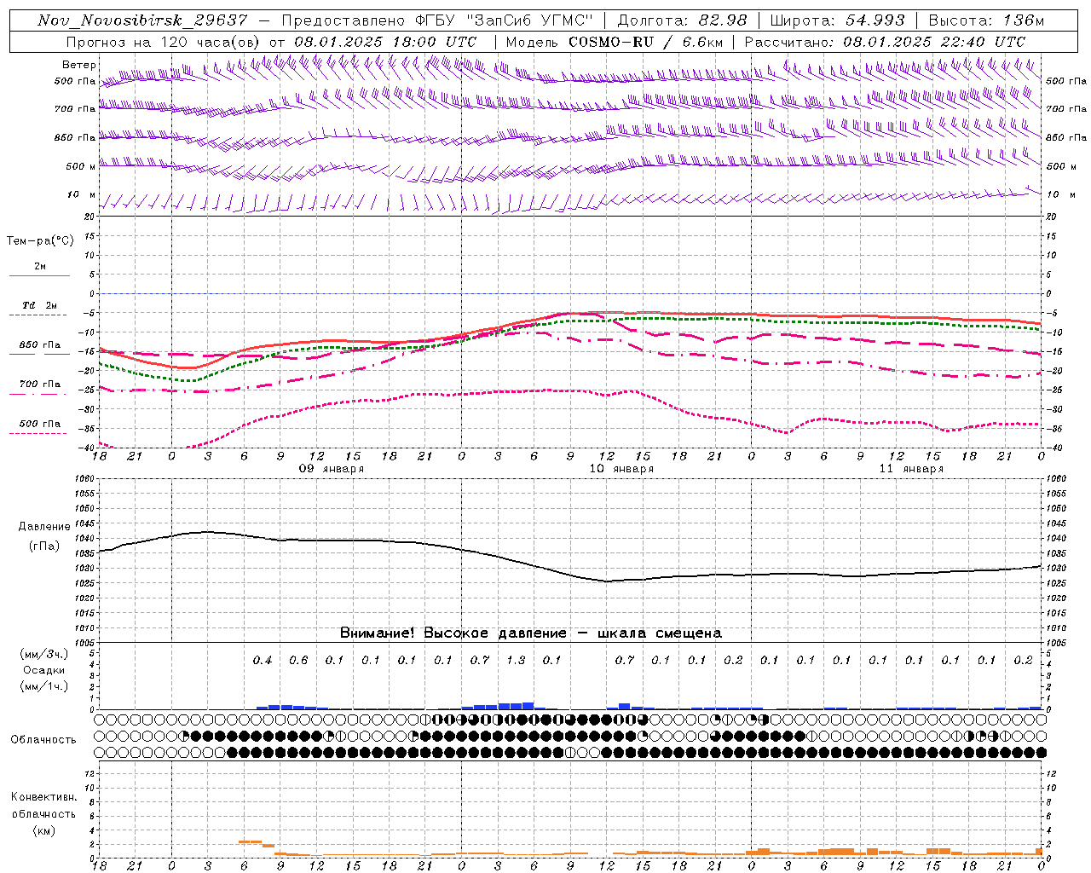Click the (км) convective height unit label

click(x=43, y=830)
